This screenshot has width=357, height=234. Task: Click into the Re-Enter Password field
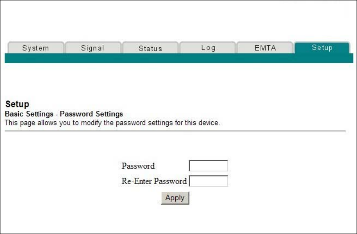[x=208, y=181]
